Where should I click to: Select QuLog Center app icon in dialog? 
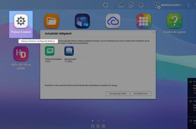point(69,51)
